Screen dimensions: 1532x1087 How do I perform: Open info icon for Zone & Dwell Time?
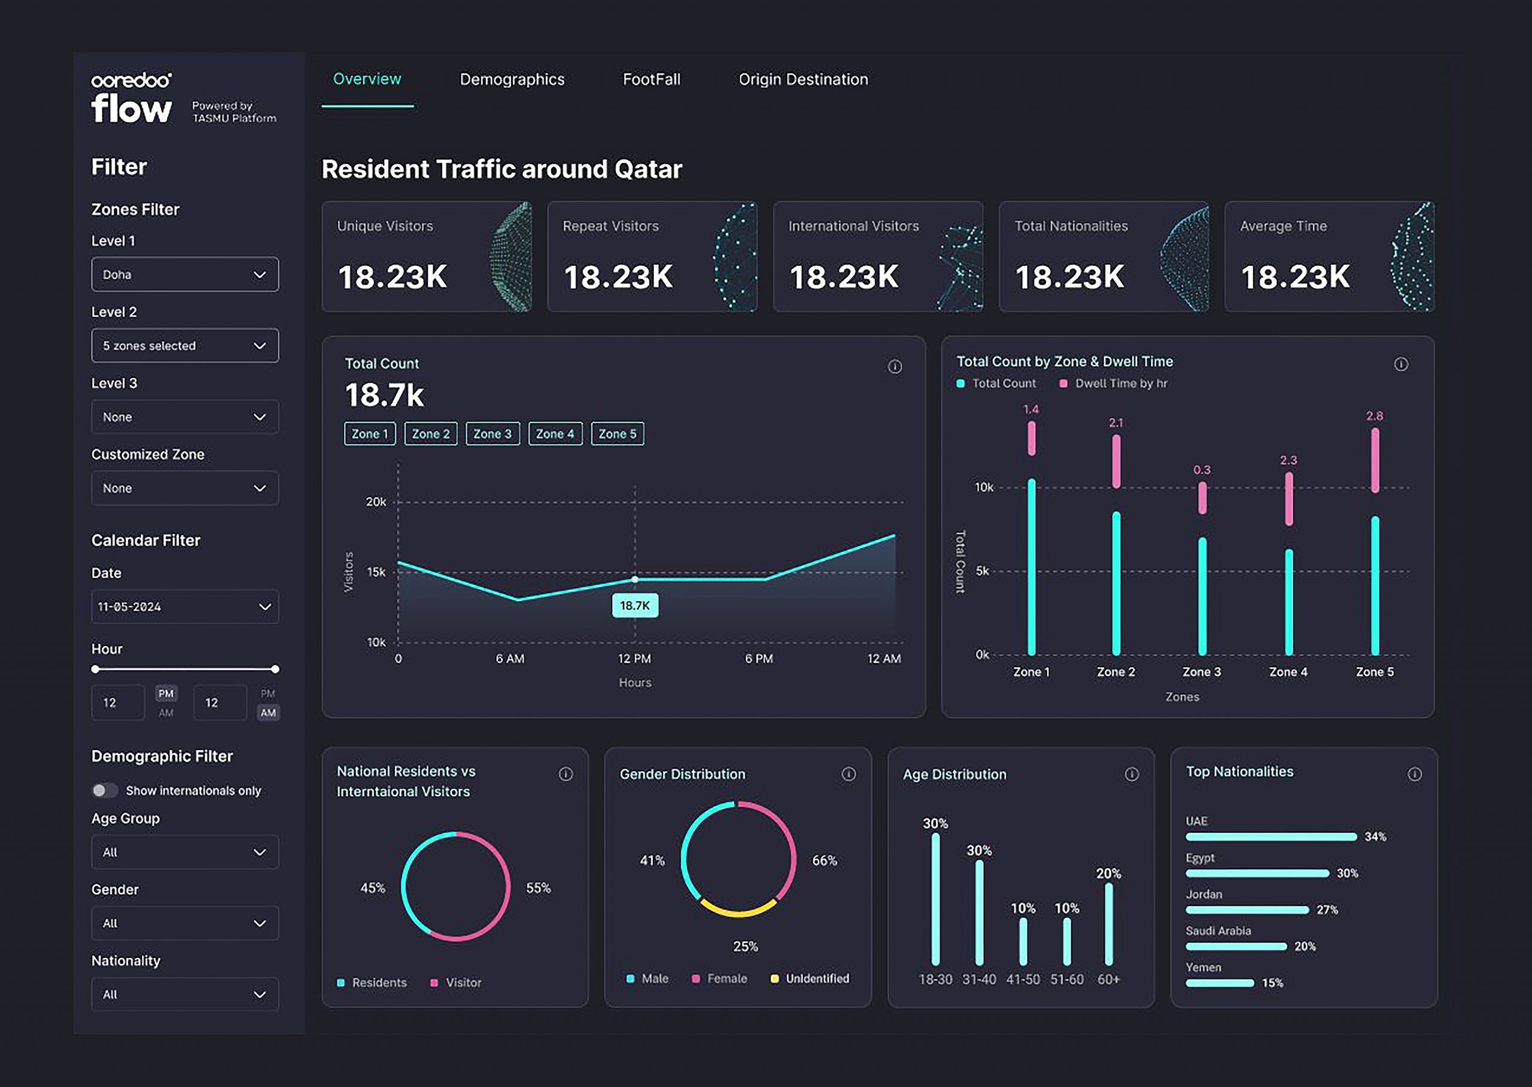pyautogui.click(x=1401, y=364)
